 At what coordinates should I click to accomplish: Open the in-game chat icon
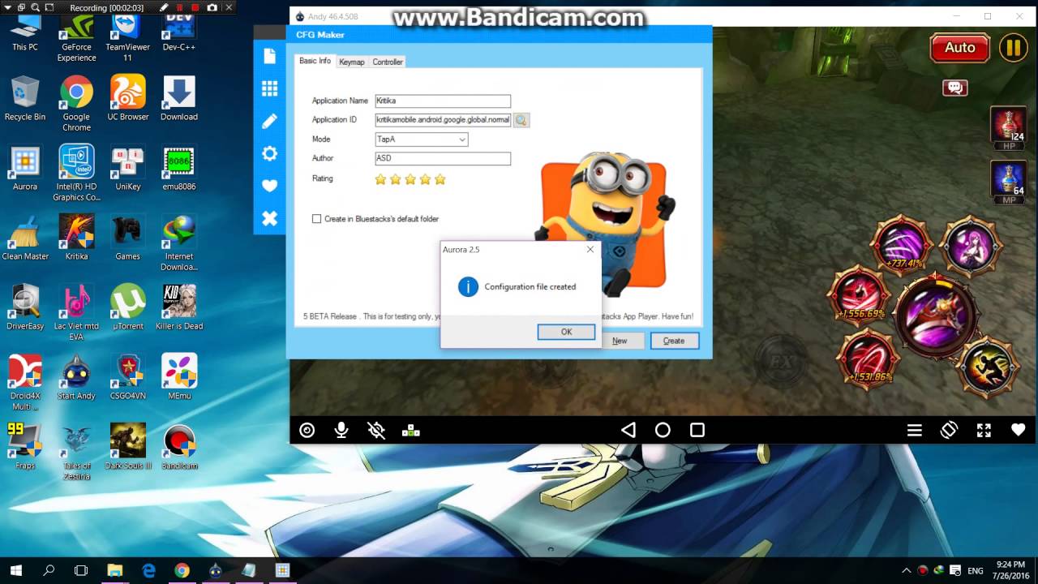point(954,88)
